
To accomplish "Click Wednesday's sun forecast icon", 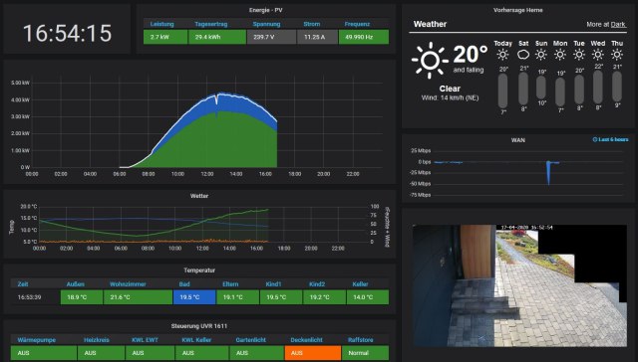I will [598, 55].
